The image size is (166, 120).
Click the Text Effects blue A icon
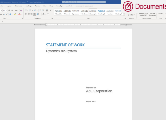[x=10, y=14]
